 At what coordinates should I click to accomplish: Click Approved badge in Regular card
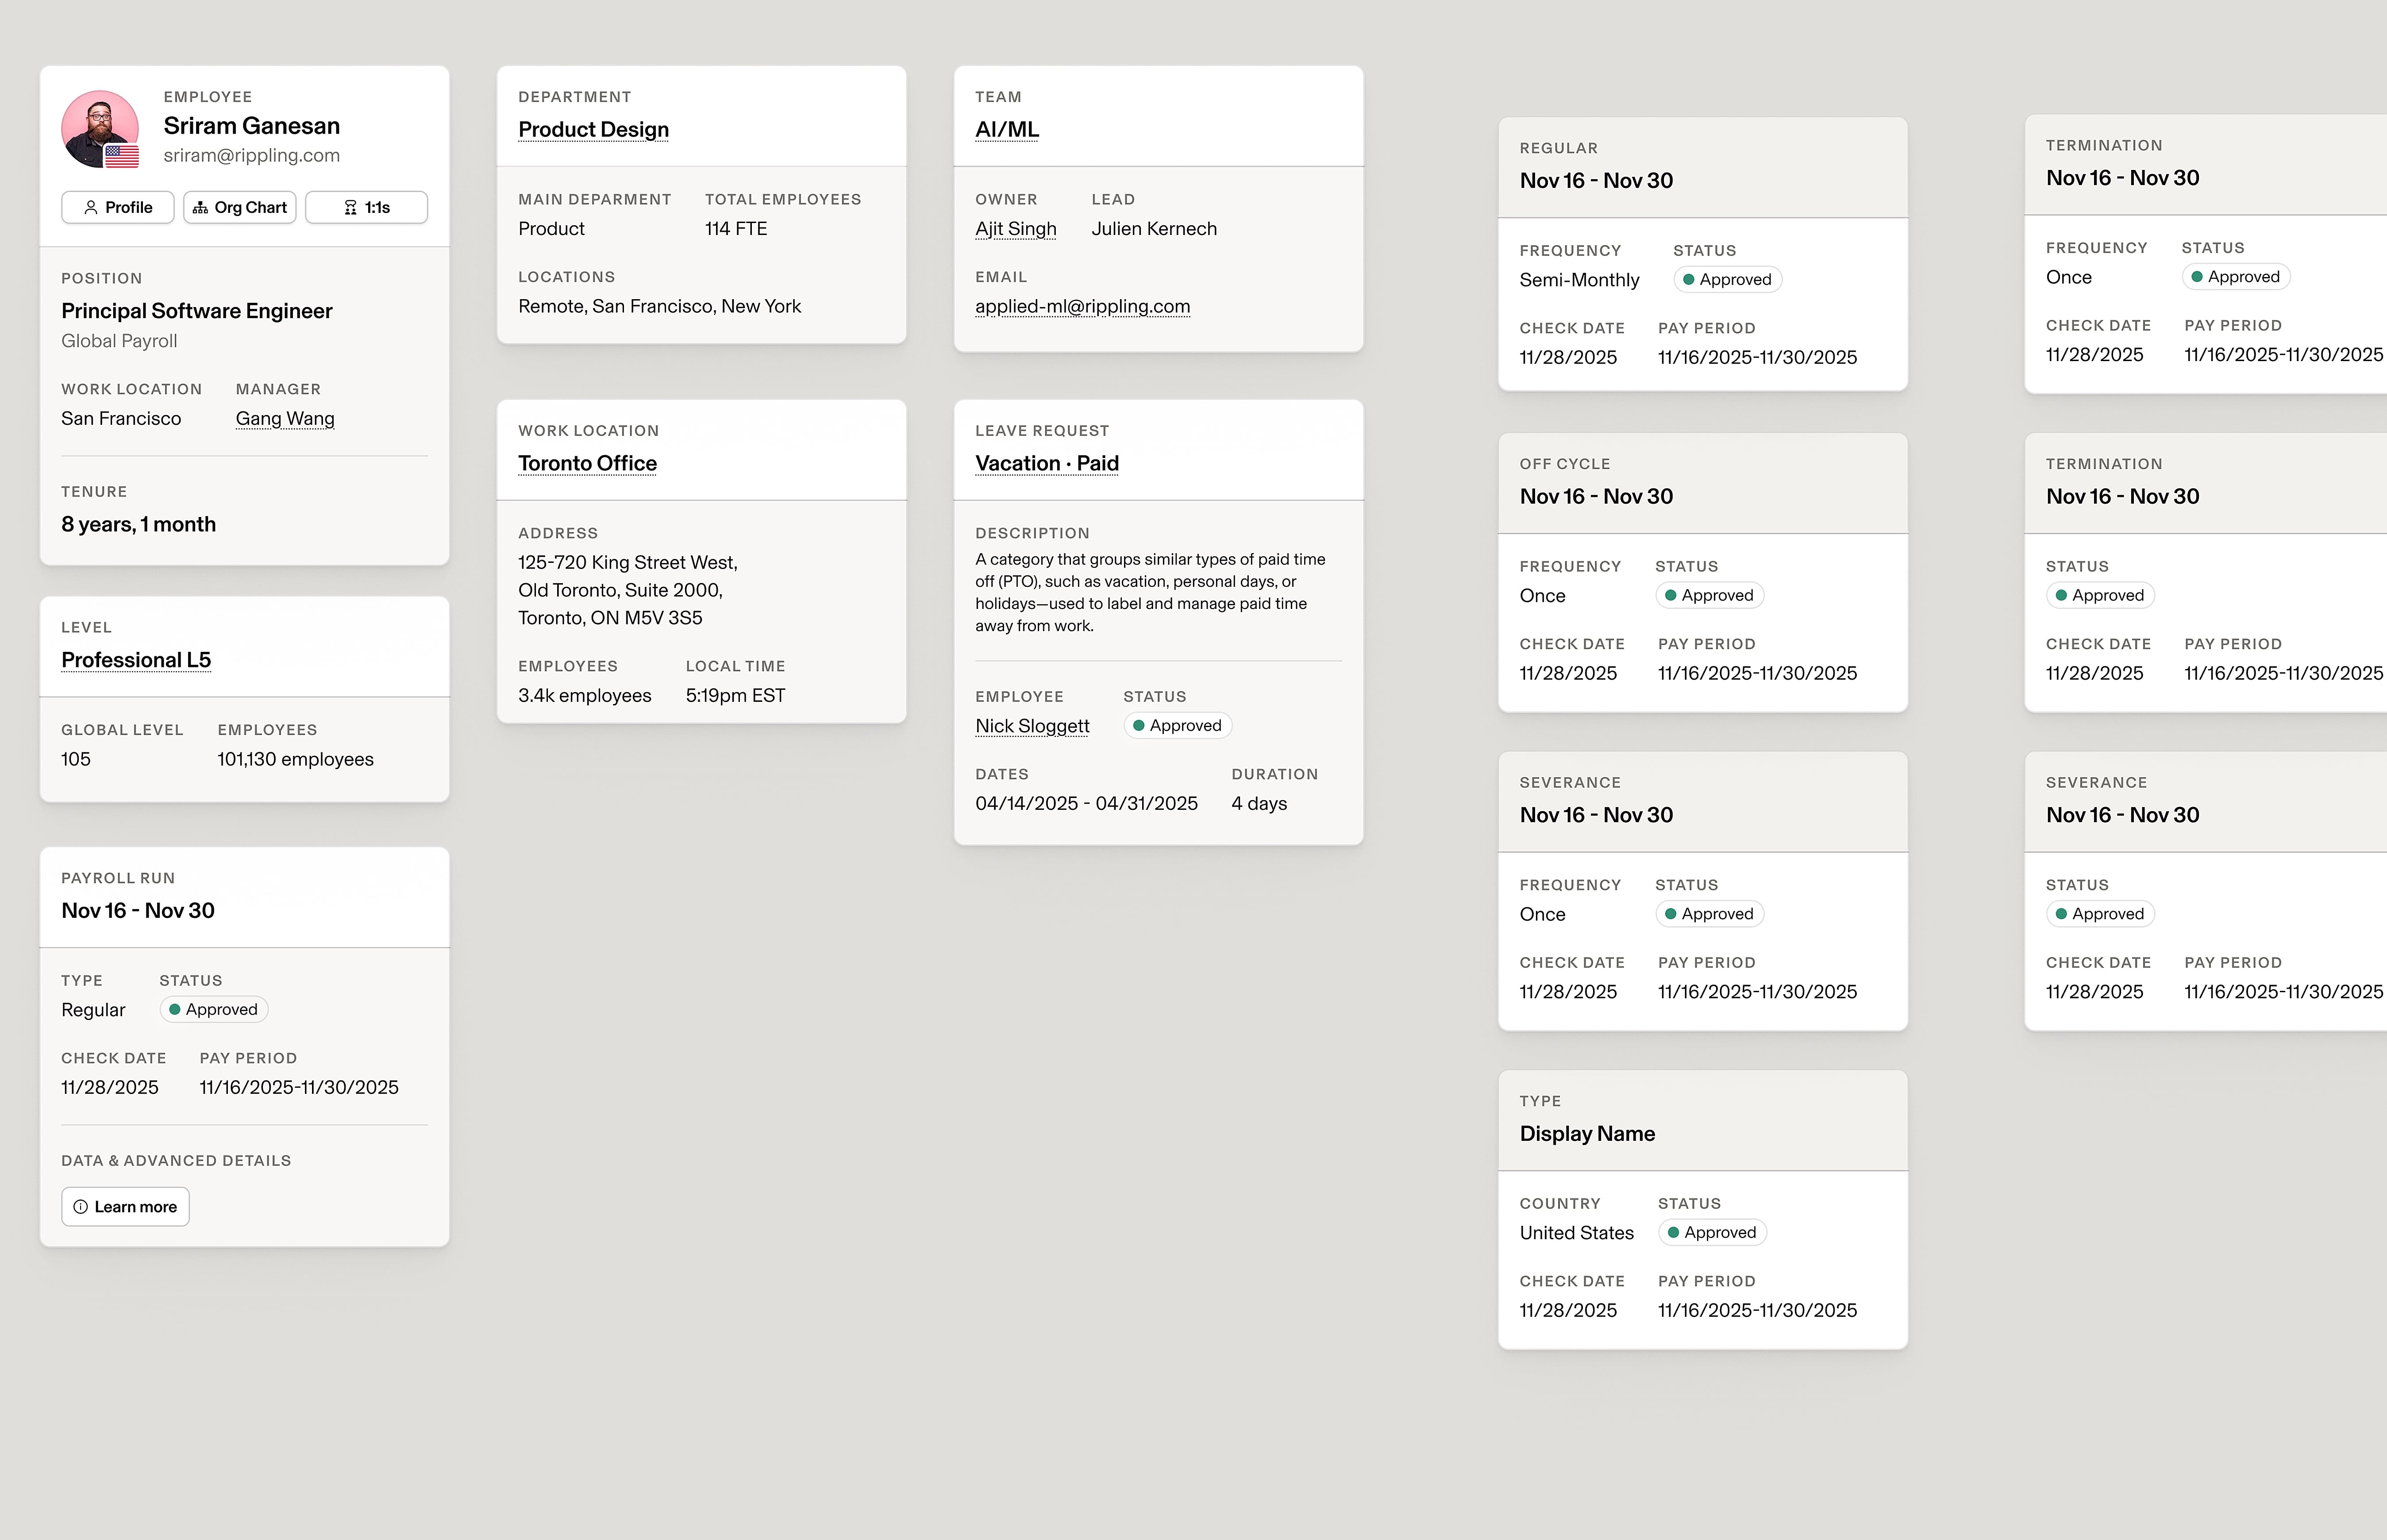click(x=1727, y=280)
